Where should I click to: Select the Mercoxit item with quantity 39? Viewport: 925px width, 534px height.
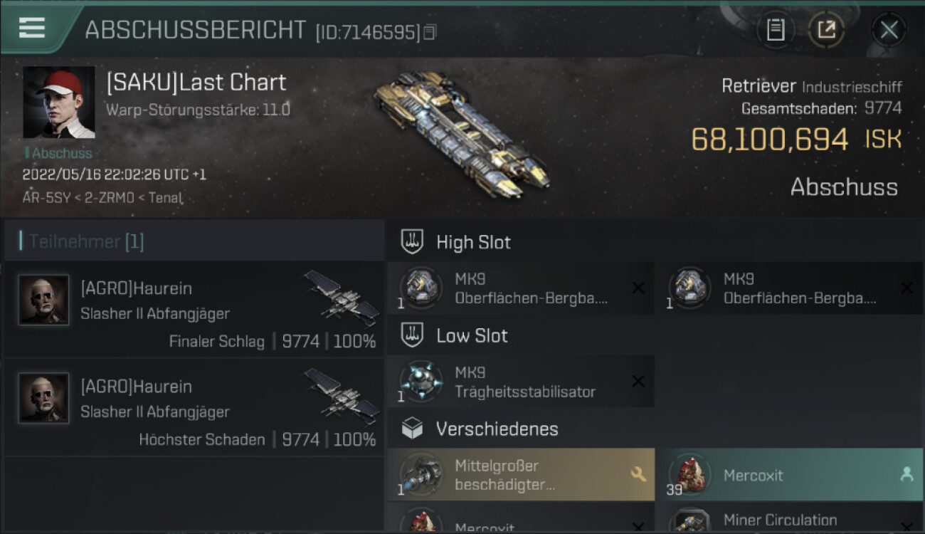[x=790, y=475]
